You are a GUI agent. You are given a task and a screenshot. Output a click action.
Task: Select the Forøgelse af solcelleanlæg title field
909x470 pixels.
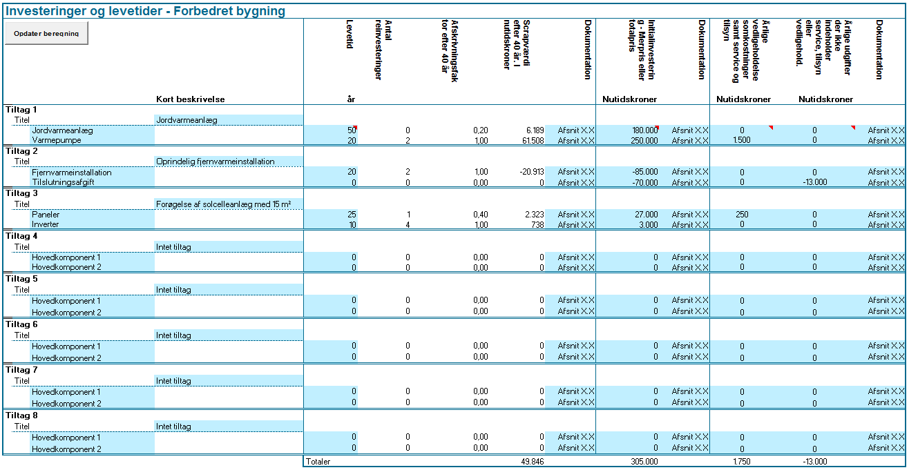coord(228,204)
